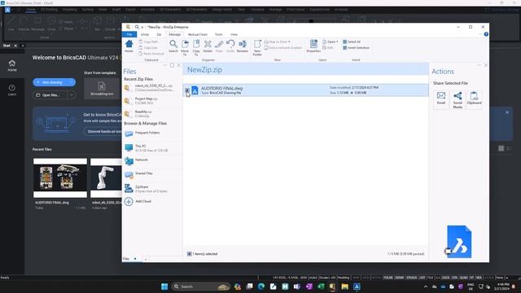Open the Microsoft Edge taskbar icon
This screenshot has width=521, height=293.
[x=261, y=286]
